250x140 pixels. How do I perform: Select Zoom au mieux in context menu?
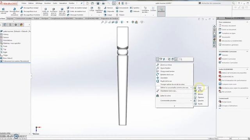tap(175, 65)
